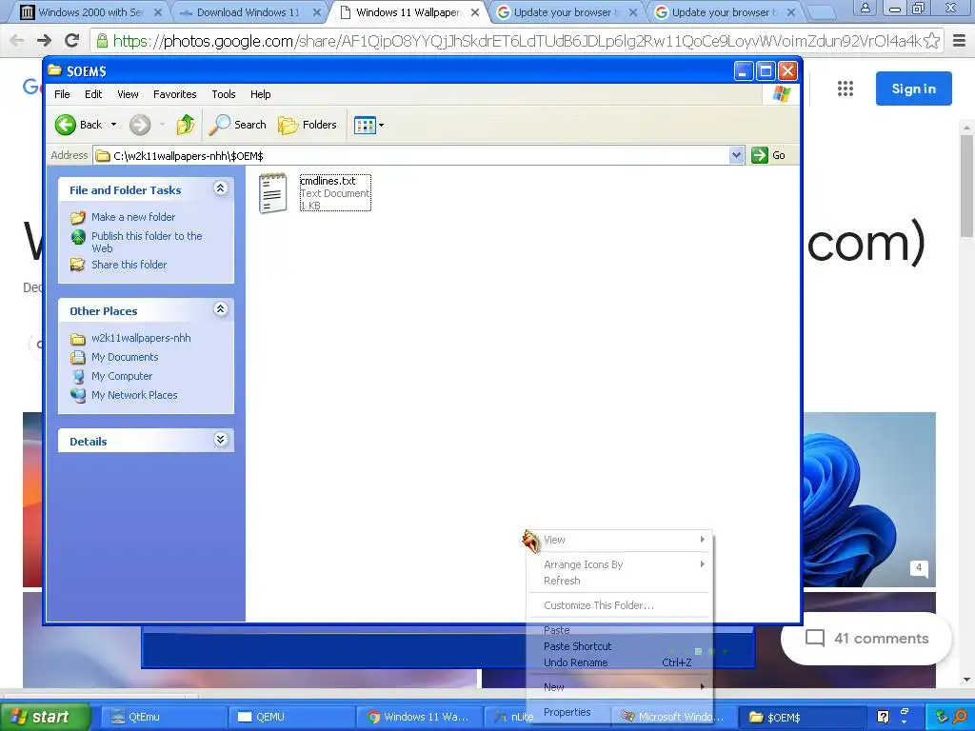This screenshot has width=975, height=731.
Task: Open the Edit menu
Action: pos(93,94)
